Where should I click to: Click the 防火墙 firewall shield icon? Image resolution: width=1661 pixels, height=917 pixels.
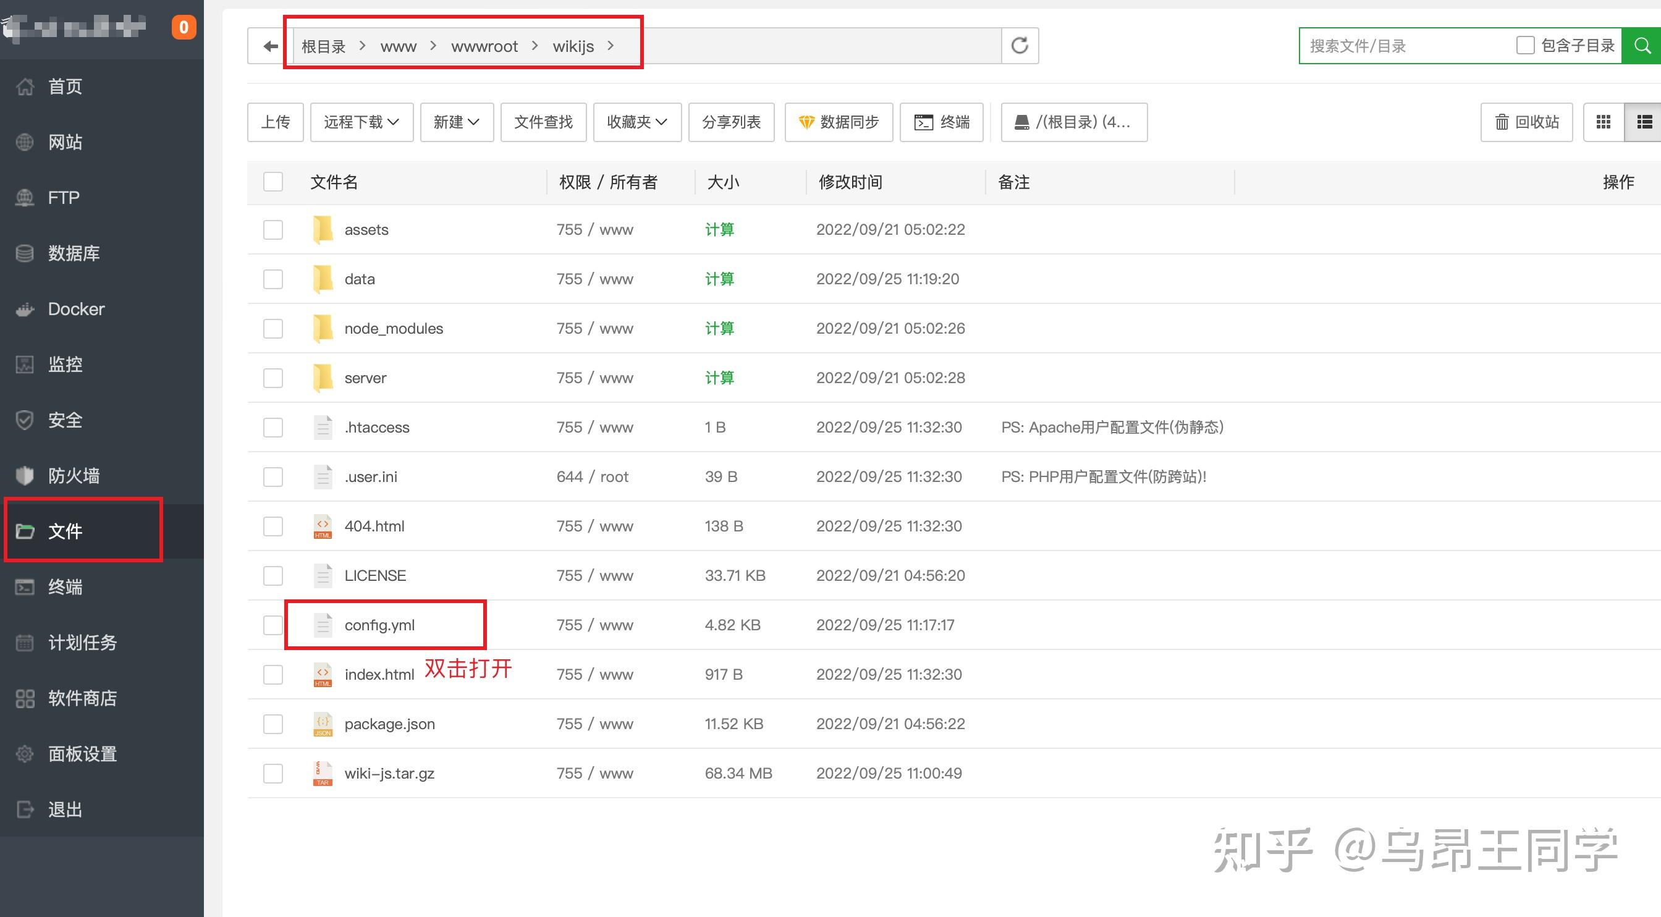point(24,475)
